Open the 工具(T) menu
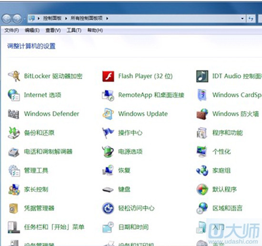The height and width of the screenshot is (246, 262). pos(74,30)
